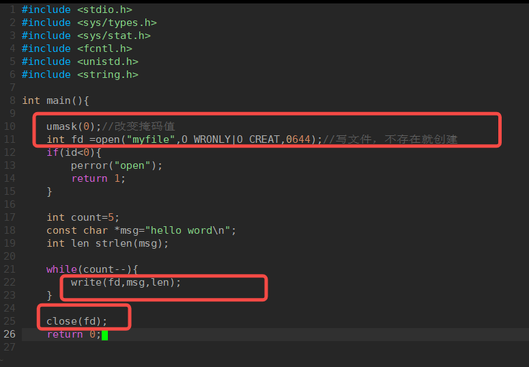Click 'perror("open");' call
This screenshot has height=367, width=529.
[117, 165]
